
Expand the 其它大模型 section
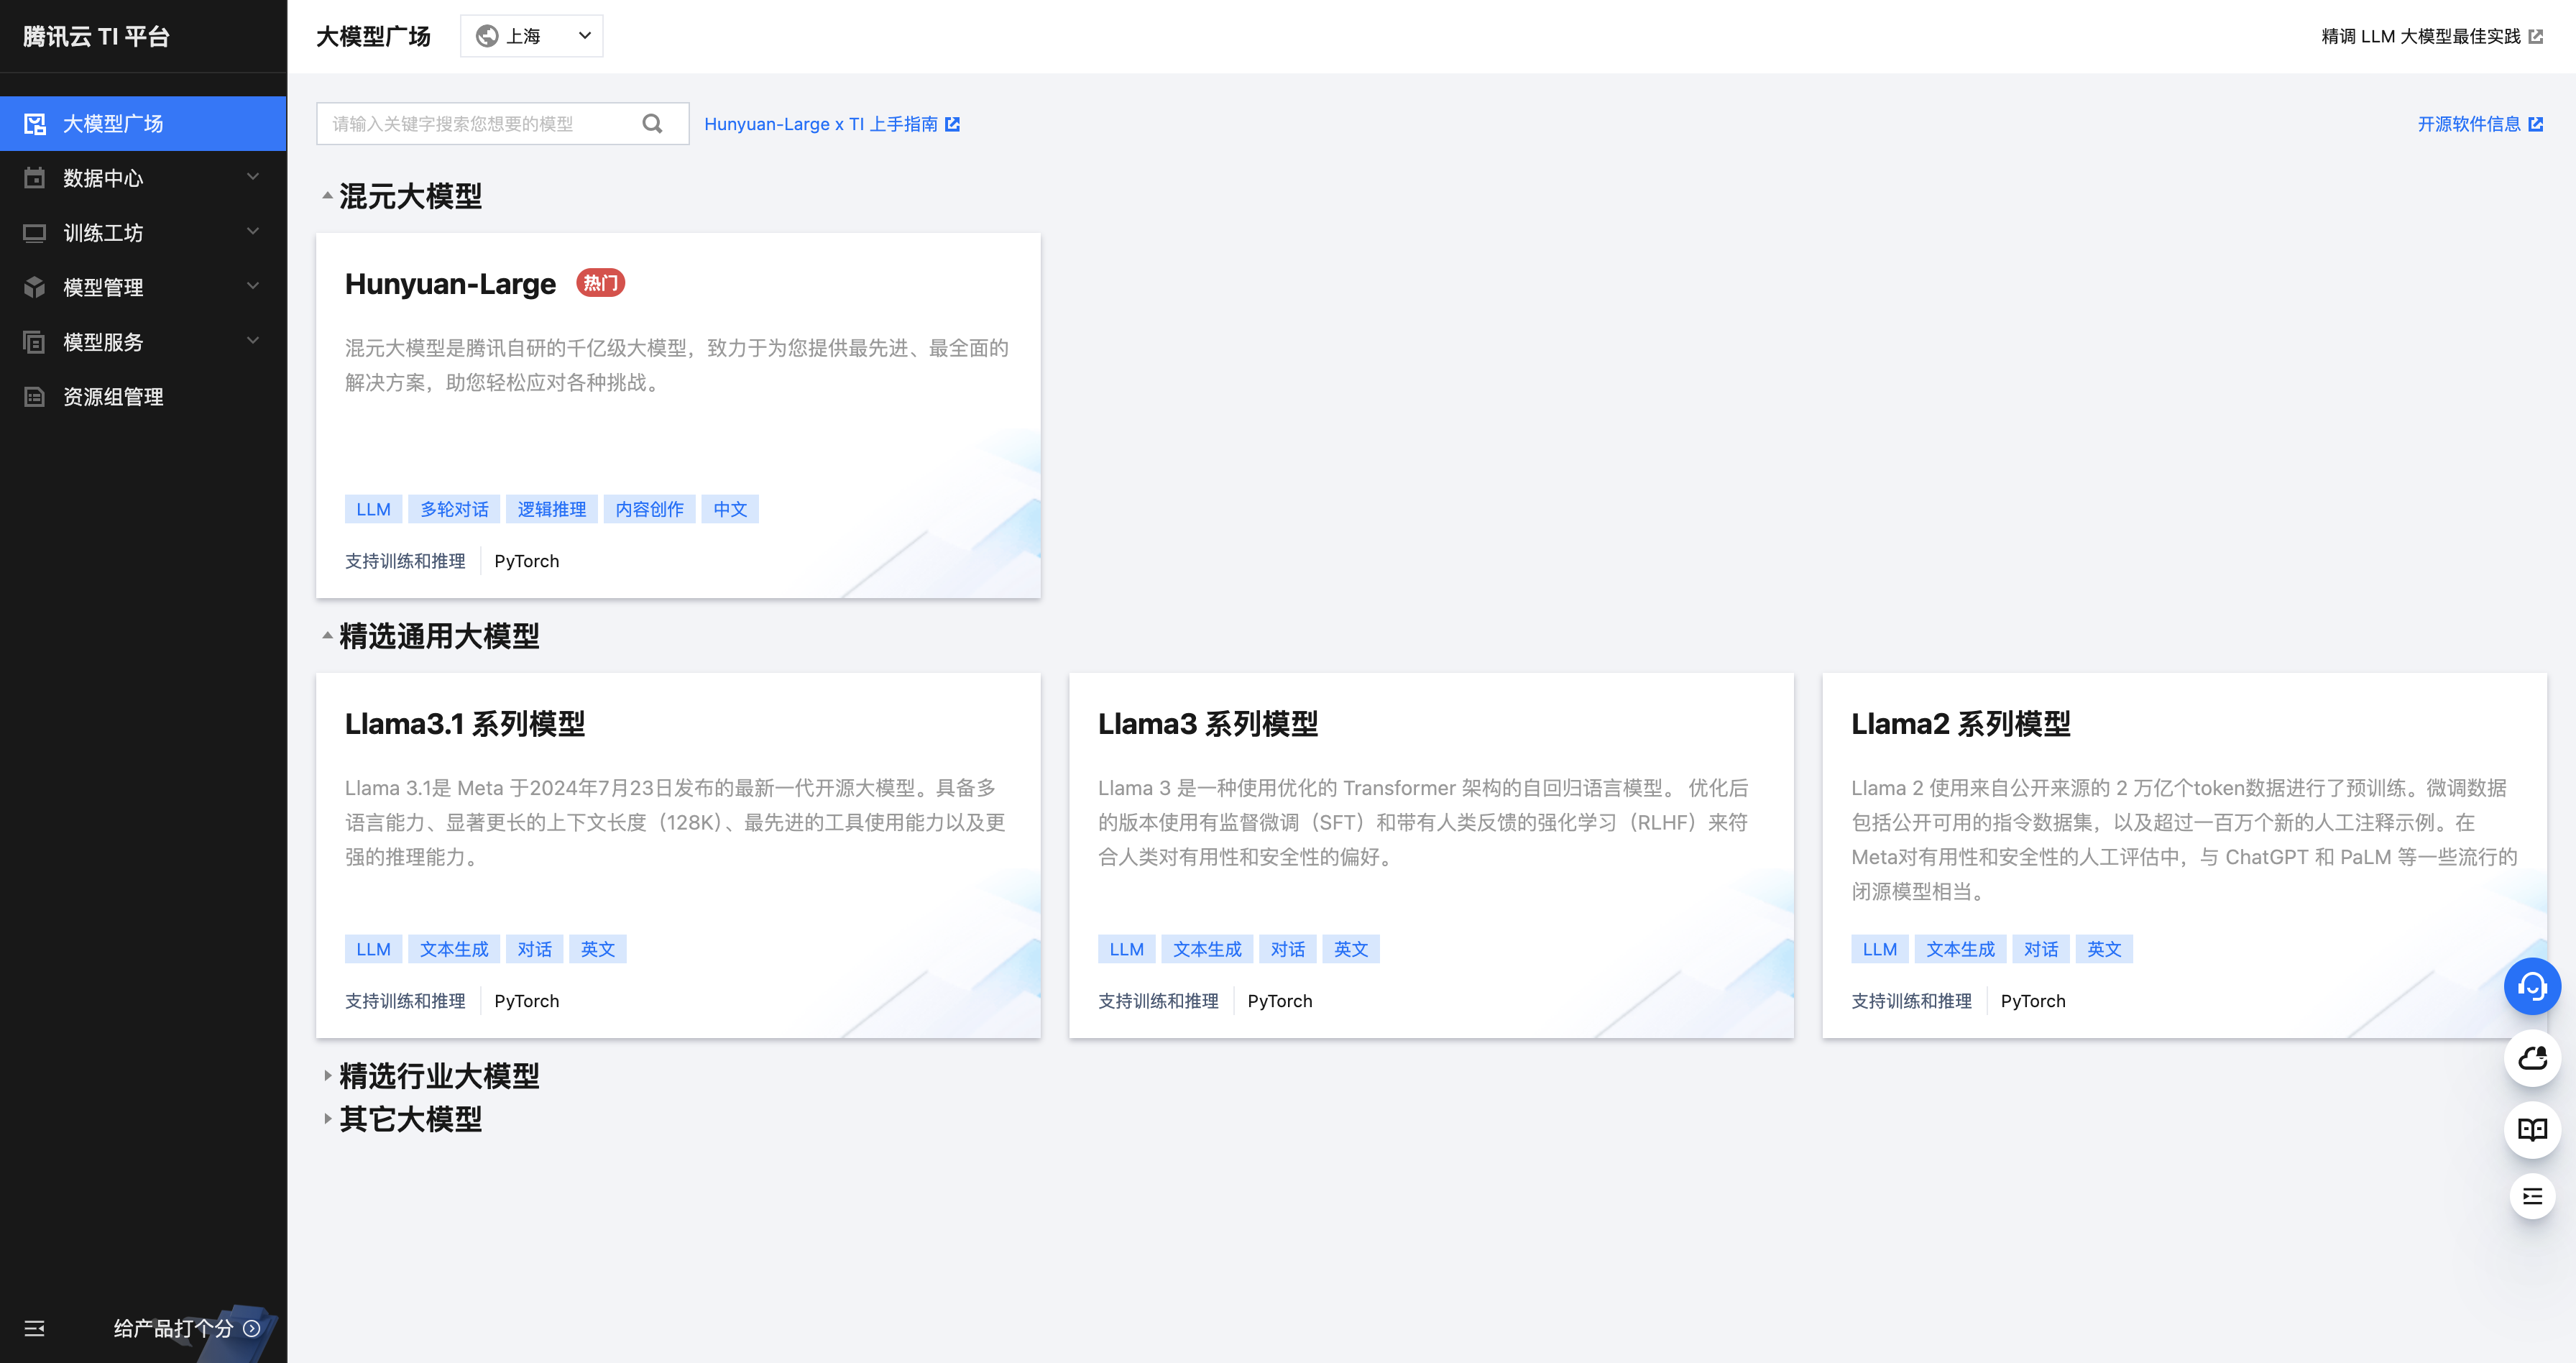[x=327, y=1119]
